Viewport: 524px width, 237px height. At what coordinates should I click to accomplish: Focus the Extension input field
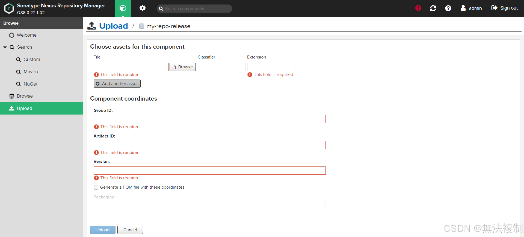coord(271,67)
